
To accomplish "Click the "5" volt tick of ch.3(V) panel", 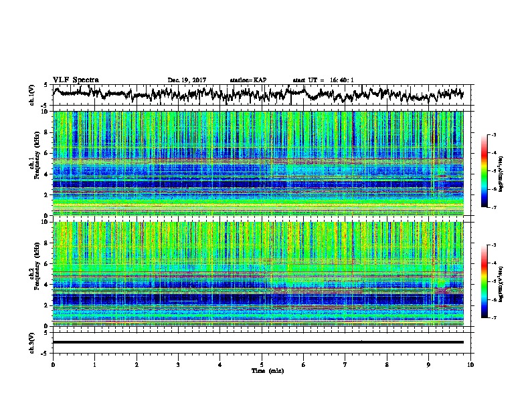I will (46, 332).
